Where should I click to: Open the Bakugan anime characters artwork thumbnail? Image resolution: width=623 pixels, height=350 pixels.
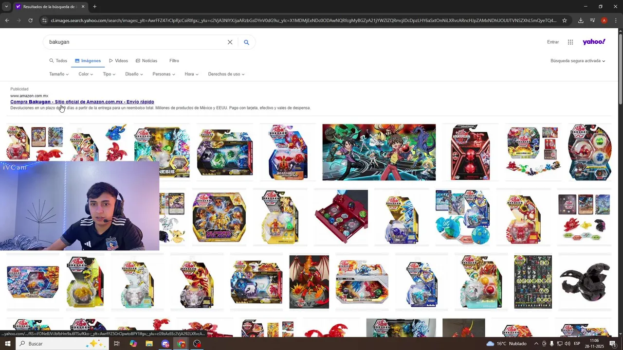tap(379, 152)
